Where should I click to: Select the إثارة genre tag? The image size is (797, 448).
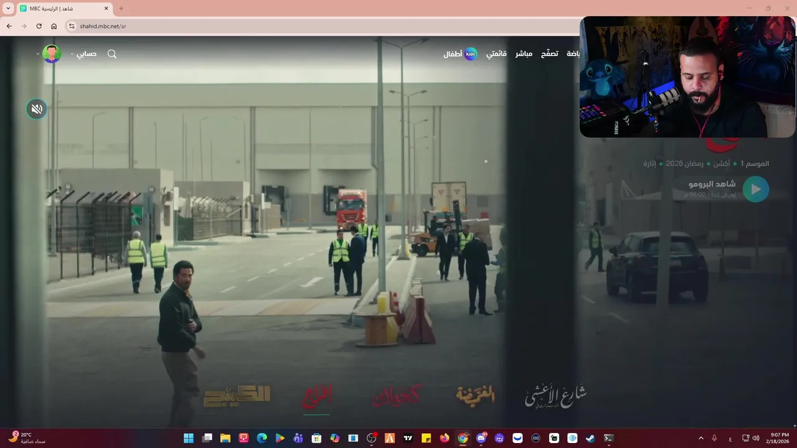[x=649, y=164]
